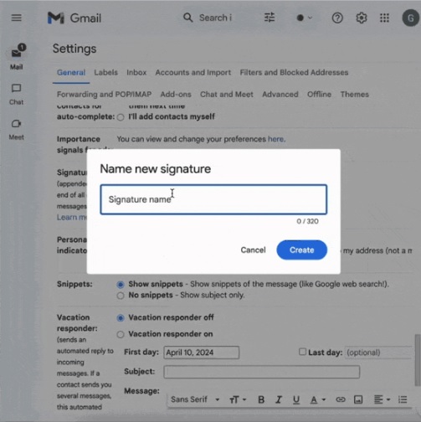This screenshot has height=422, width=421.
Task: Open the Settings gear icon
Action: pyautogui.click(x=362, y=18)
